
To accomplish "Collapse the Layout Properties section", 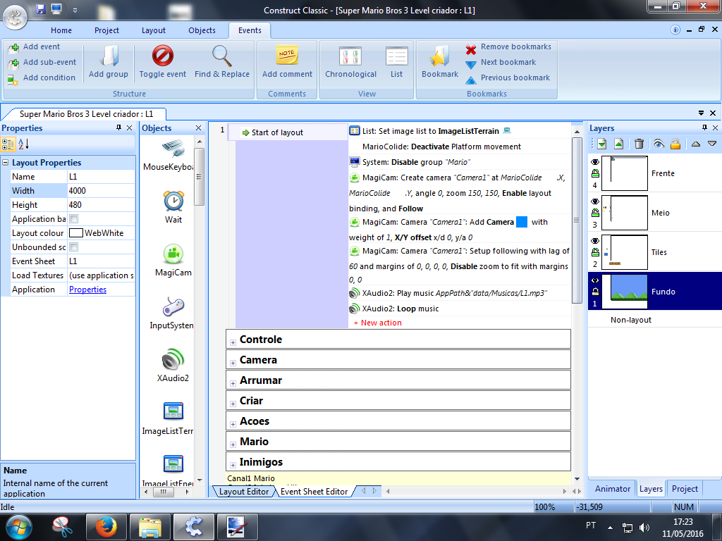I will 6,163.
